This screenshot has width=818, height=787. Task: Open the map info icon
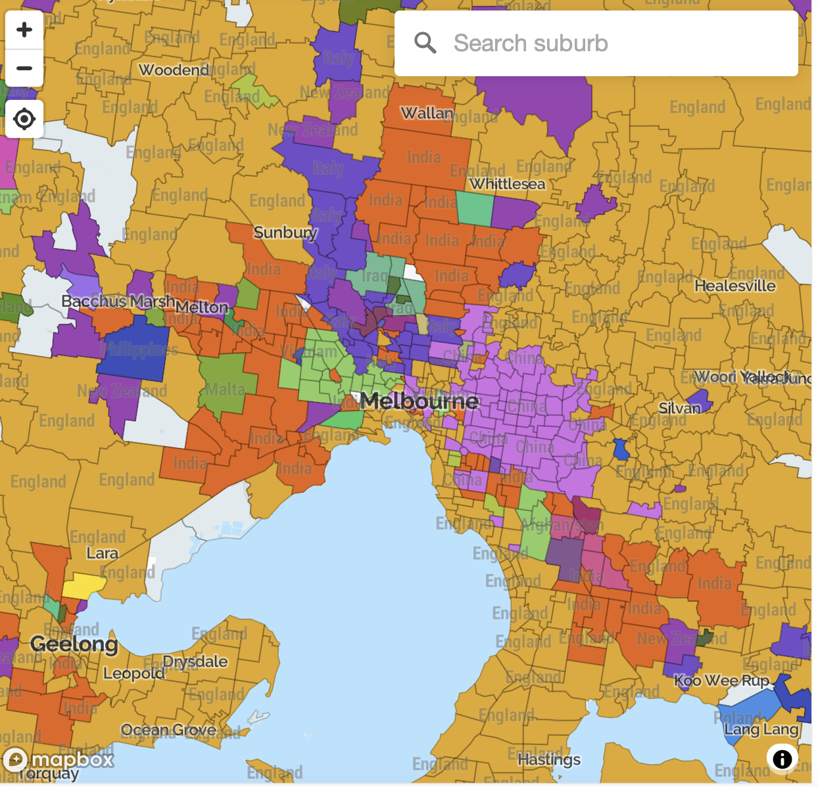click(x=782, y=759)
